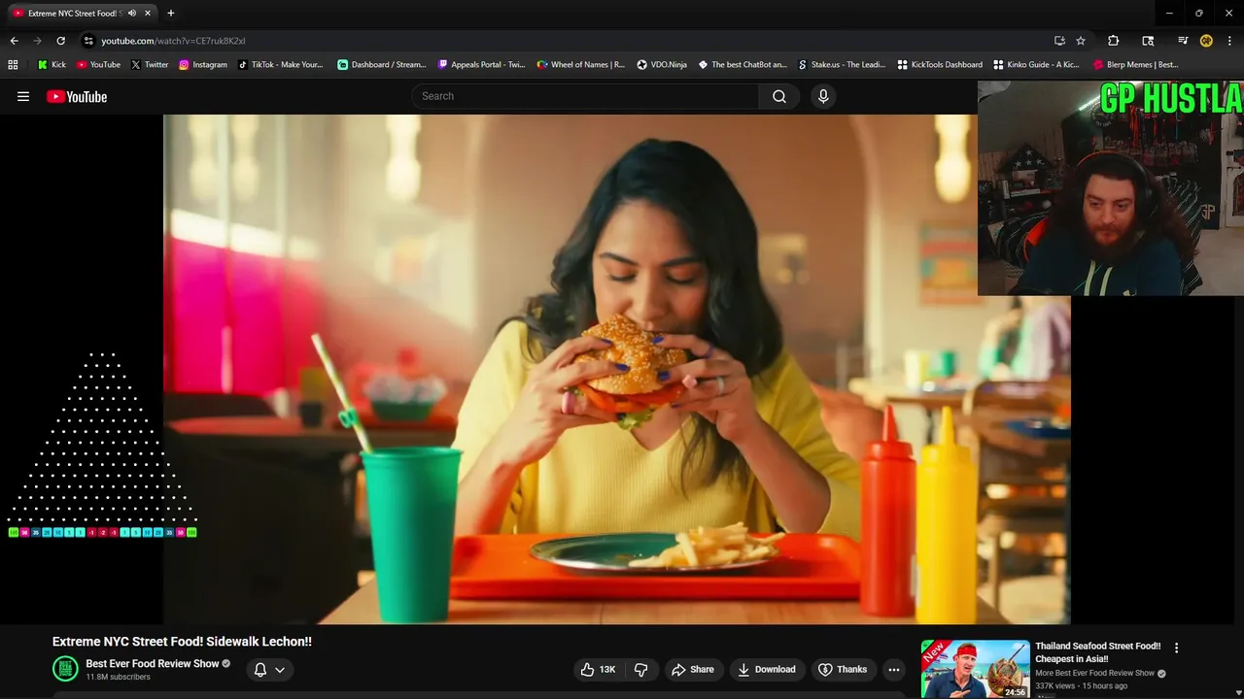Select the Extreme NYC Street Food tab
This screenshot has width=1244, height=699.
click(x=82, y=14)
